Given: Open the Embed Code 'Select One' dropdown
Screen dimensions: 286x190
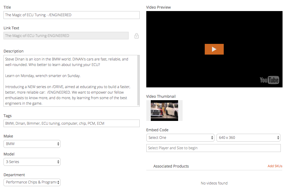Looking at the screenshot, I should pyautogui.click(x=180, y=138).
